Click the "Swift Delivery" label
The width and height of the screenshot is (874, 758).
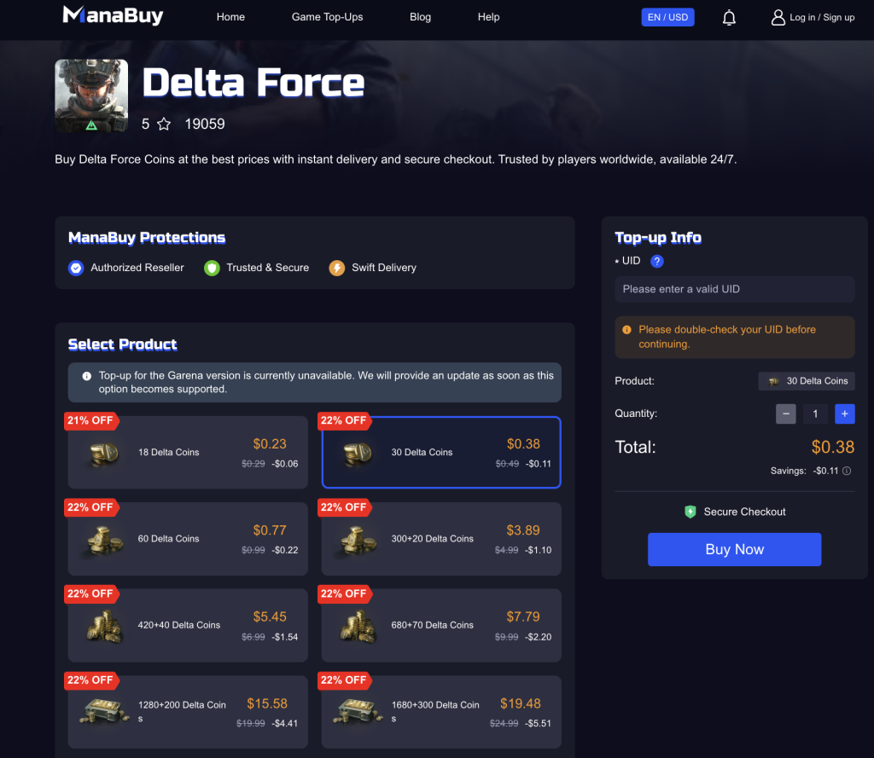tap(384, 268)
